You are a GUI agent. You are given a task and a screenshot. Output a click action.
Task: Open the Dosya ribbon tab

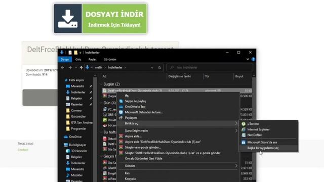(65, 60)
